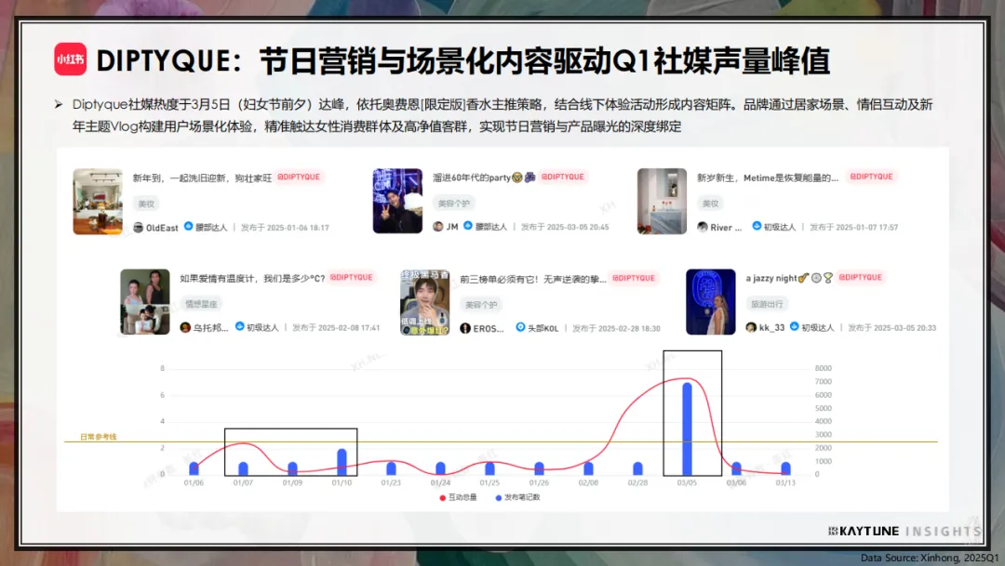
Task: Click the date 发布于 2025-02-28 18:30
Action: tap(616, 328)
